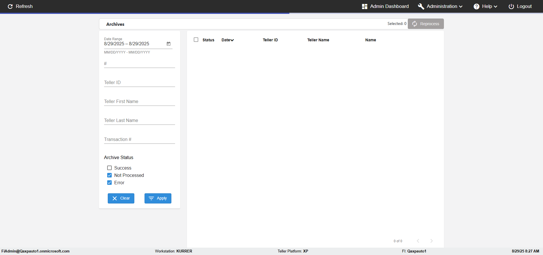Click the MM/DD/YYYY date format hint
This screenshot has width=543, height=255.
127,52
